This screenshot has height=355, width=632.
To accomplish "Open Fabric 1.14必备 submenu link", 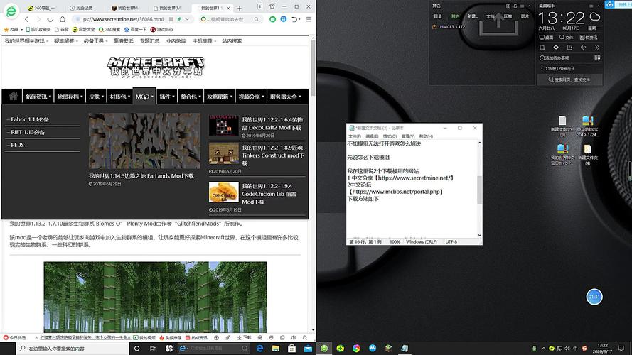I will pyautogui.click(x=30, y=119).
